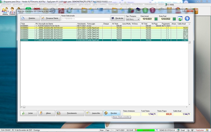Click the Saldo Atual total 1.144,71 field
211x132 pixels.
(182, 114)
